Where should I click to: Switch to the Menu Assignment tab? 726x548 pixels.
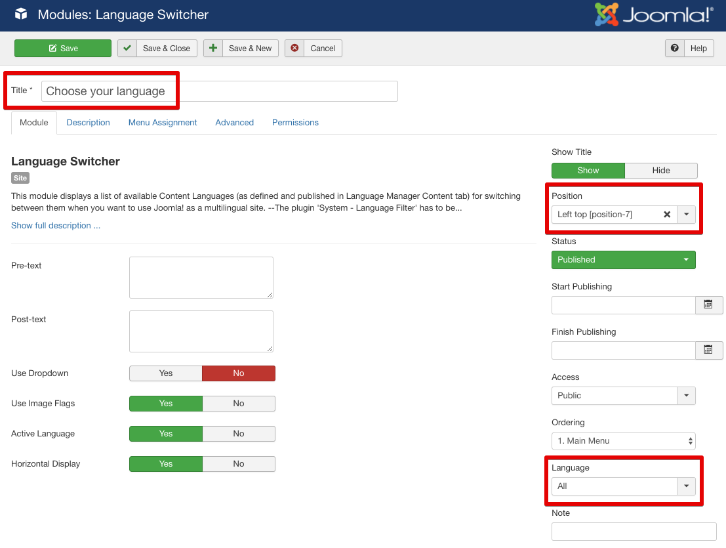click(x=163, y=123)
